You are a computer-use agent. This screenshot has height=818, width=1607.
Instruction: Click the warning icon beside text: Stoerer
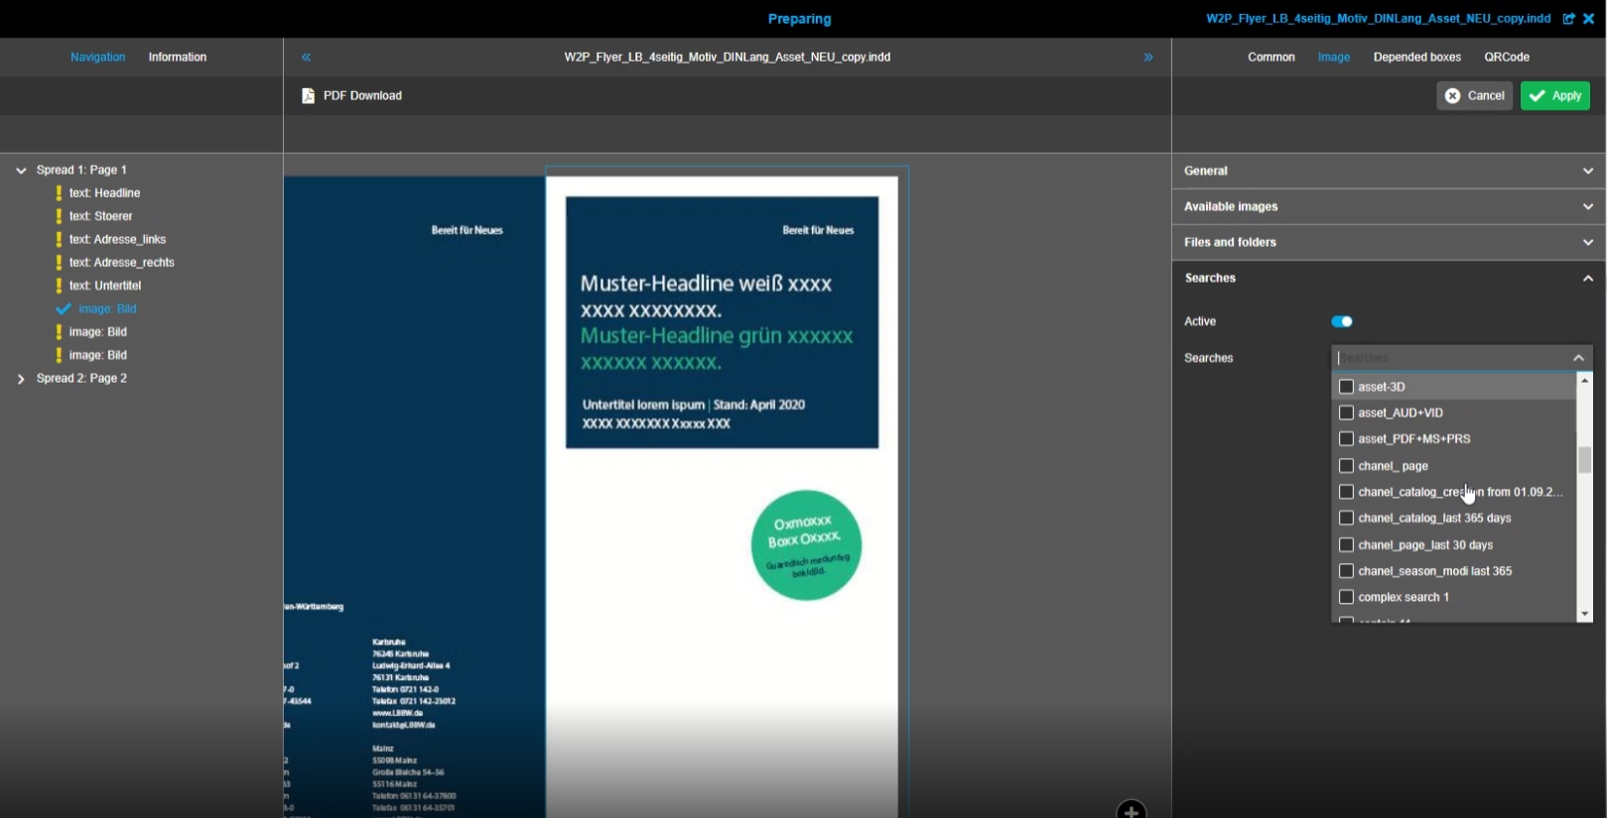[59, 216]
